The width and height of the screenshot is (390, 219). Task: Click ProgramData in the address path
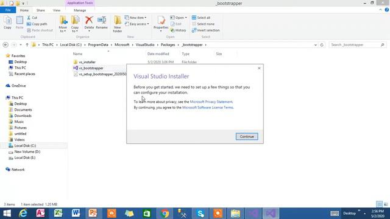coord(98,44)
